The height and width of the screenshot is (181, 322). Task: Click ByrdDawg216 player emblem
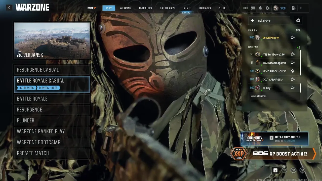(x=258, y=54)
